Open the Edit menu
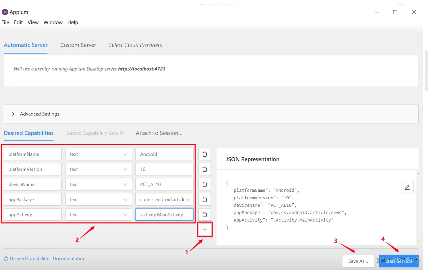 click(x=18, y=22)
